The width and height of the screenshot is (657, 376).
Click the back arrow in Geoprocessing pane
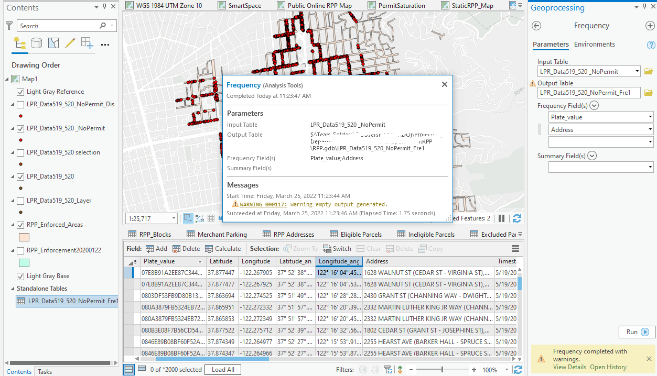[x=536, y=25]
